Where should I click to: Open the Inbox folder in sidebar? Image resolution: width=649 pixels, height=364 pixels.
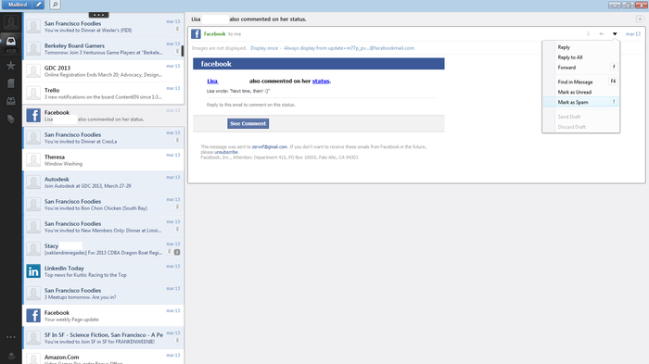(11, 44)
